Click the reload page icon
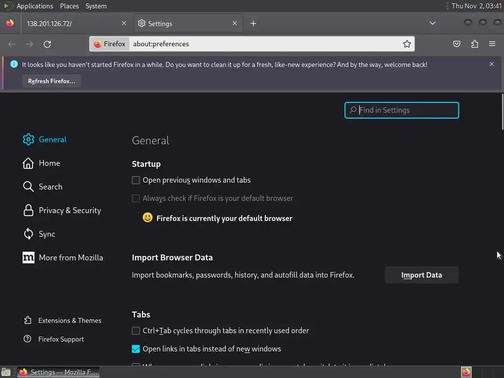 tap(47, 44)
